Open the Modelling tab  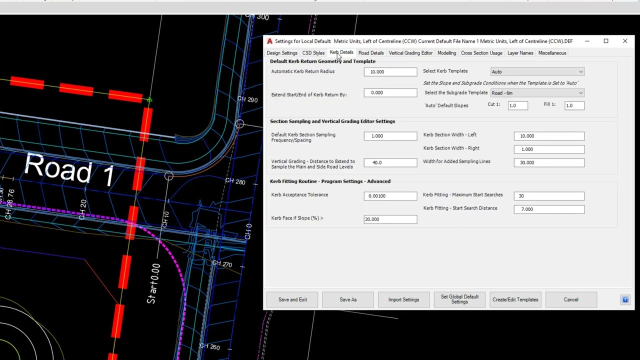(447, 53)
